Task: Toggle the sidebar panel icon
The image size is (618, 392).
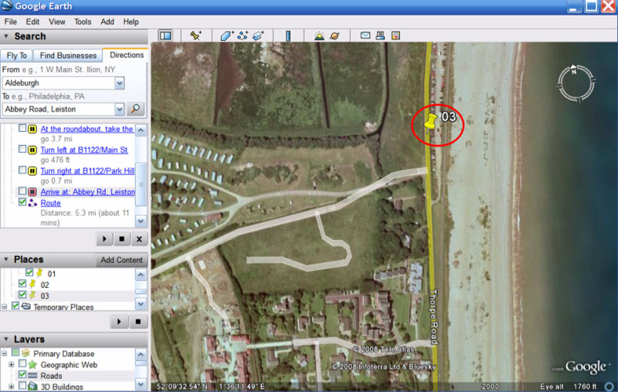Action: pos(165,35)
